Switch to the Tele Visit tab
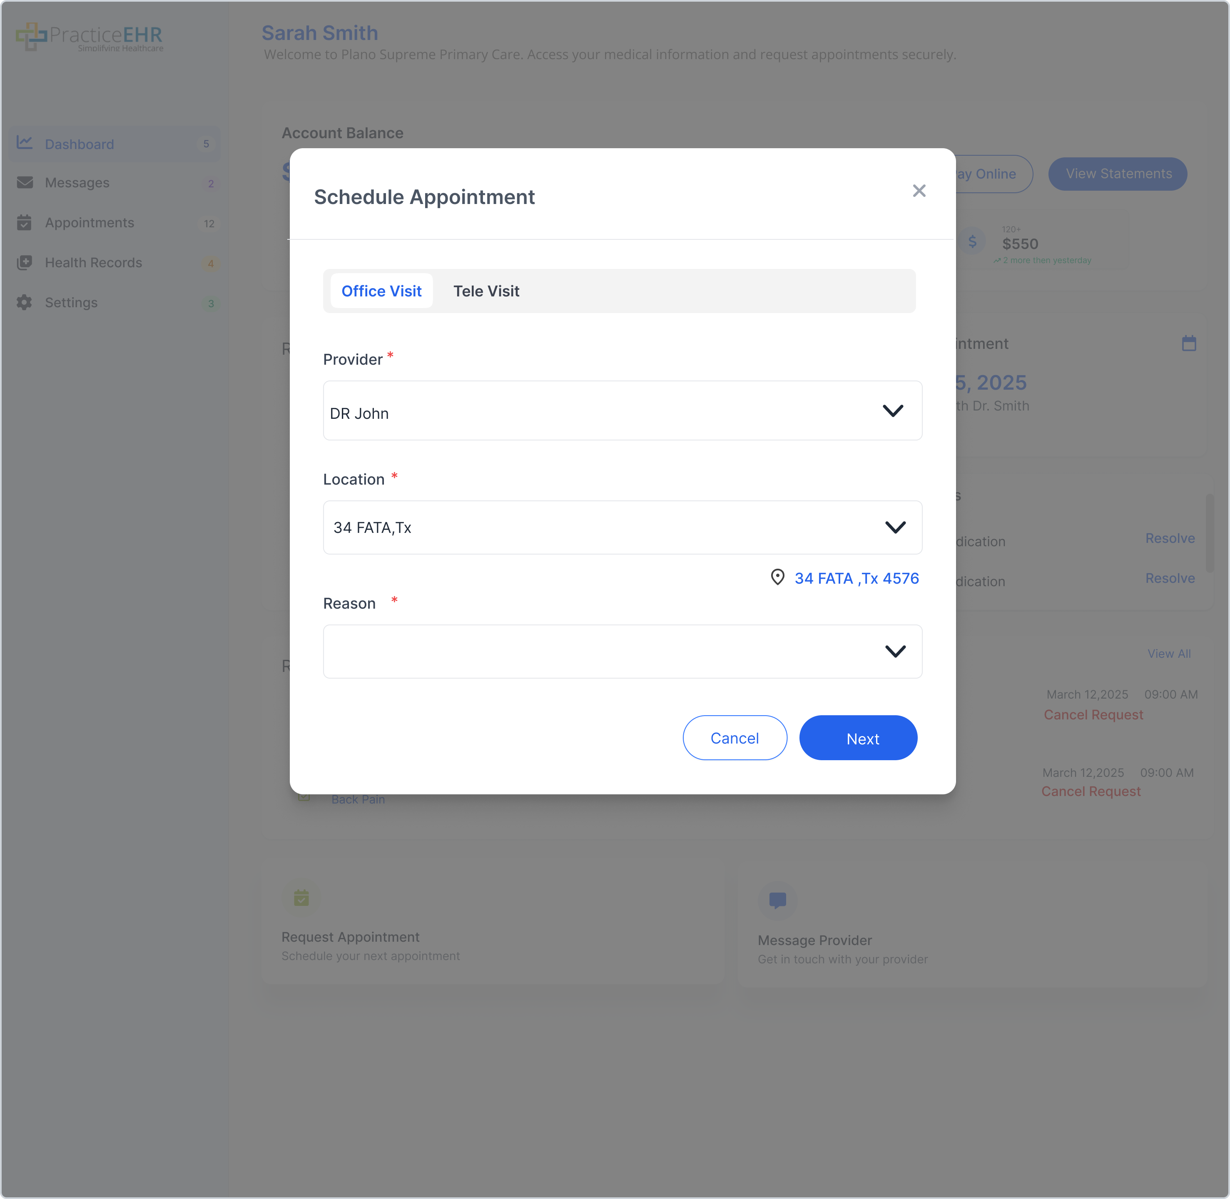This screenshot has width=1230, height=1199. 486,290
